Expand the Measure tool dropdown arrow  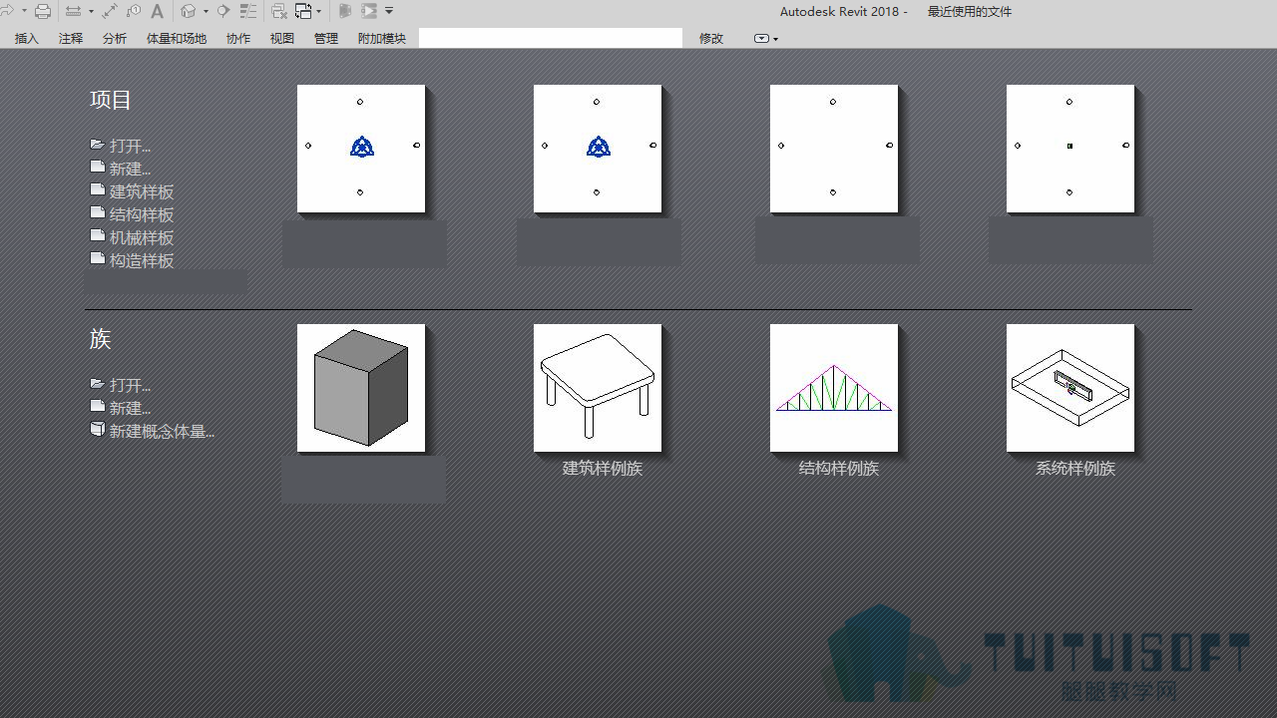click(x=91, y=11)
